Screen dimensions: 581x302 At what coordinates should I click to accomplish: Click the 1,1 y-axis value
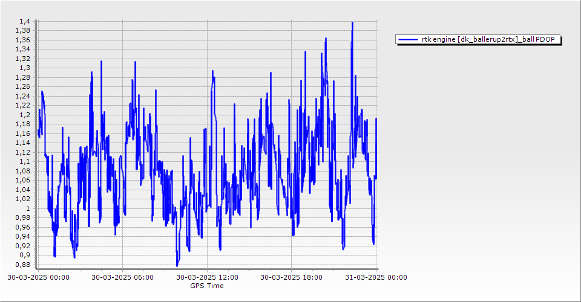[x=25, y=161]
